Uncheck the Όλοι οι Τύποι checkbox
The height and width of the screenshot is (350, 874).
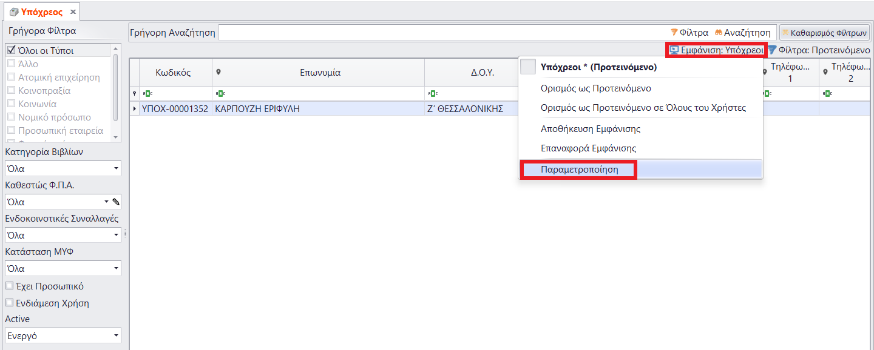pos(11,50)
